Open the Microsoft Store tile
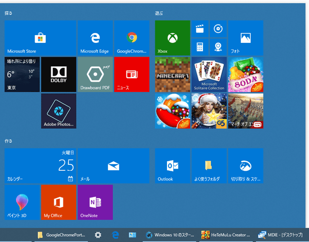The image size is (309, 242). [40, 38]
